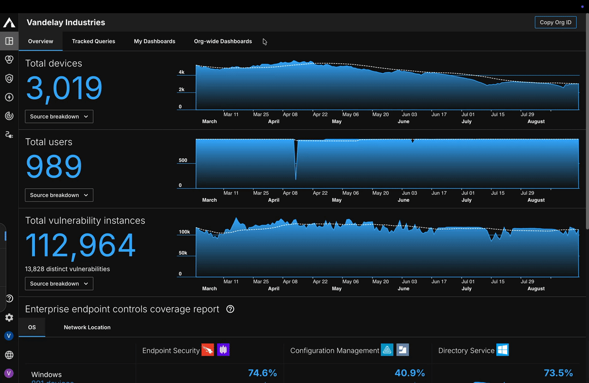The height and width of the screenshot is (383, 589).
Task: Open the overlapping circles icon in sidebar
Action: tap(9, 59)
